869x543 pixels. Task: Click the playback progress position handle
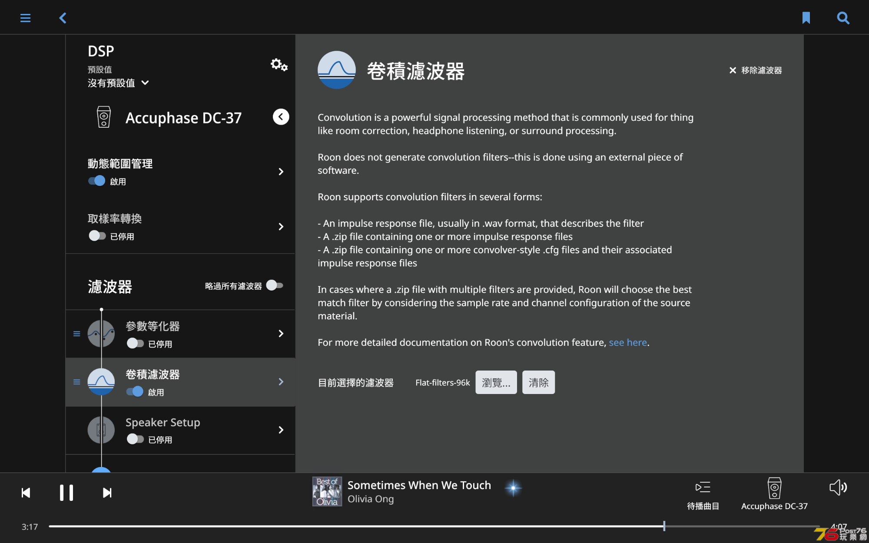(x=664, y=526)
